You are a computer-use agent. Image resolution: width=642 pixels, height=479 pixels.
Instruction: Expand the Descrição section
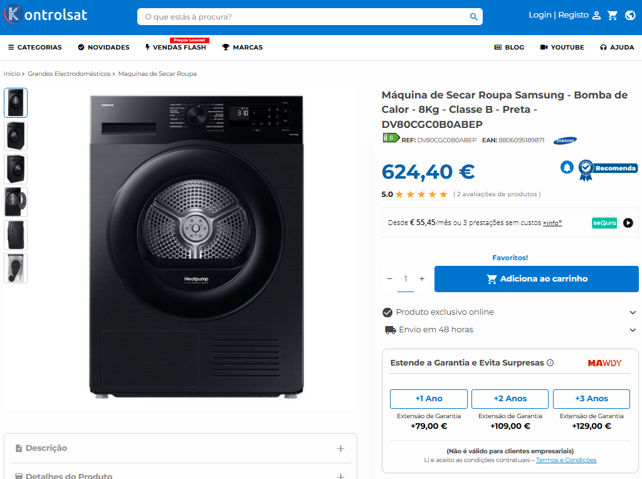tap(340, 448)
